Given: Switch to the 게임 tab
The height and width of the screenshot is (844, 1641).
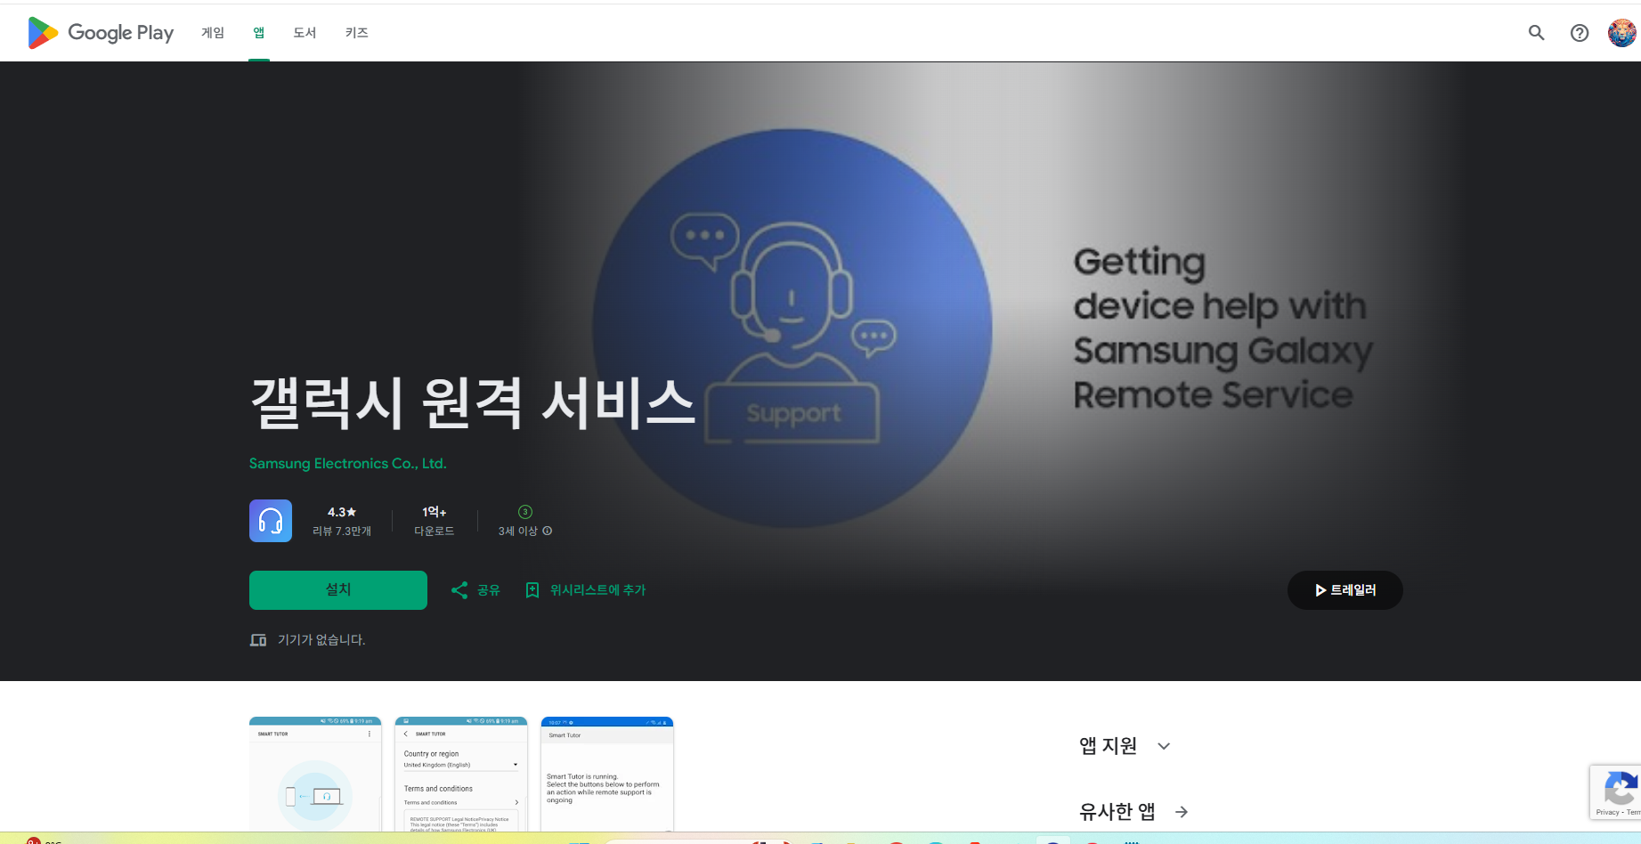Looking at the screenshot, I should click(x=212, y=32).
